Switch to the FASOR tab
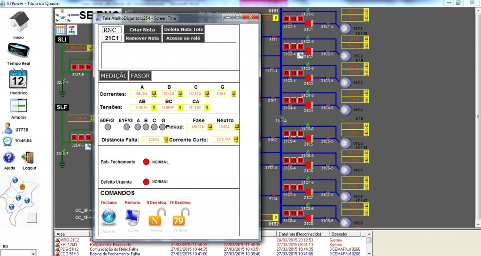This screenshot has width=481, height=256. click(x=140, y=76)
